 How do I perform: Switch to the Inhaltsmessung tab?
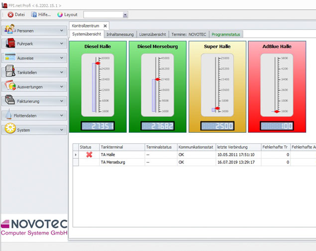[119, 34]
